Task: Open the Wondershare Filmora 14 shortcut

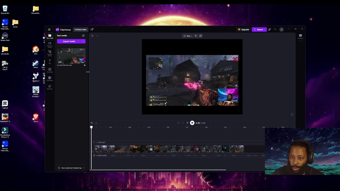Action: (x=5, y=132)
